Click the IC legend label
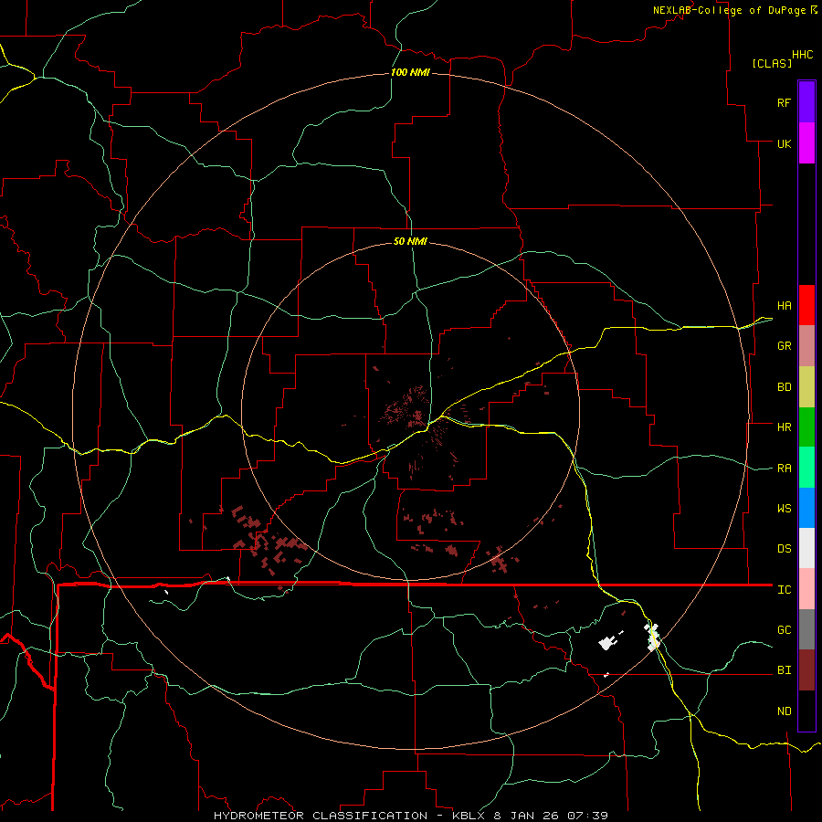This screenshot has height=822, width=822. pos(784,590)
